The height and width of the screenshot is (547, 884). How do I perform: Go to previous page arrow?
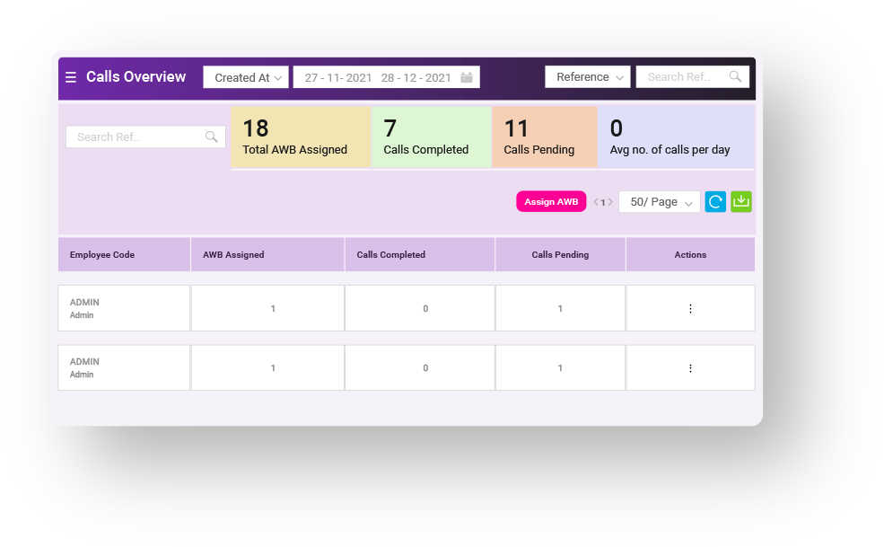coord(596,202)
